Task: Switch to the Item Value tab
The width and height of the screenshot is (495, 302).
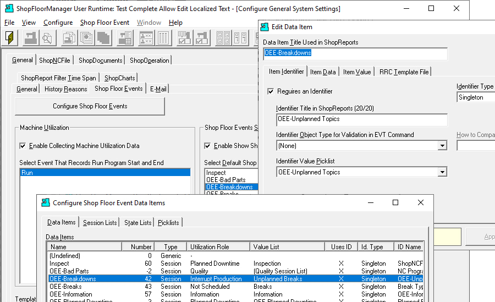Action: click(357, 72)
